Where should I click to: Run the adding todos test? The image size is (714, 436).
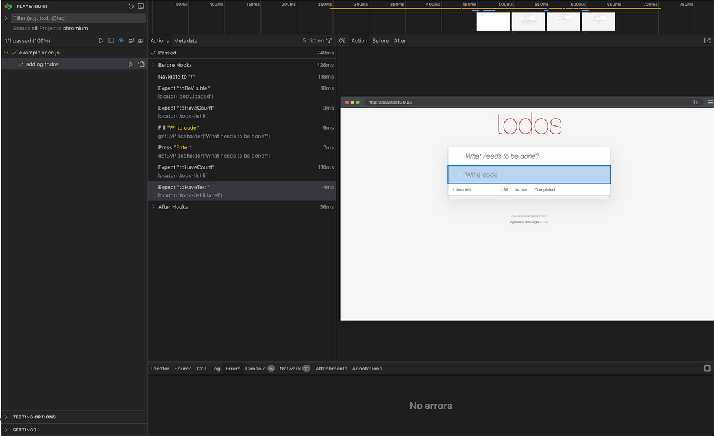130,64
